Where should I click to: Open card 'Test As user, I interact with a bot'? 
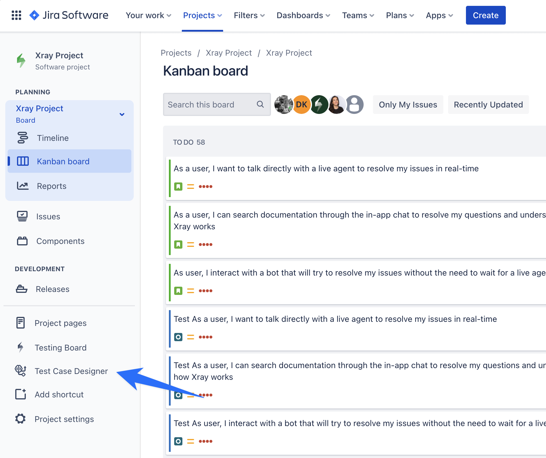[356, 433]
